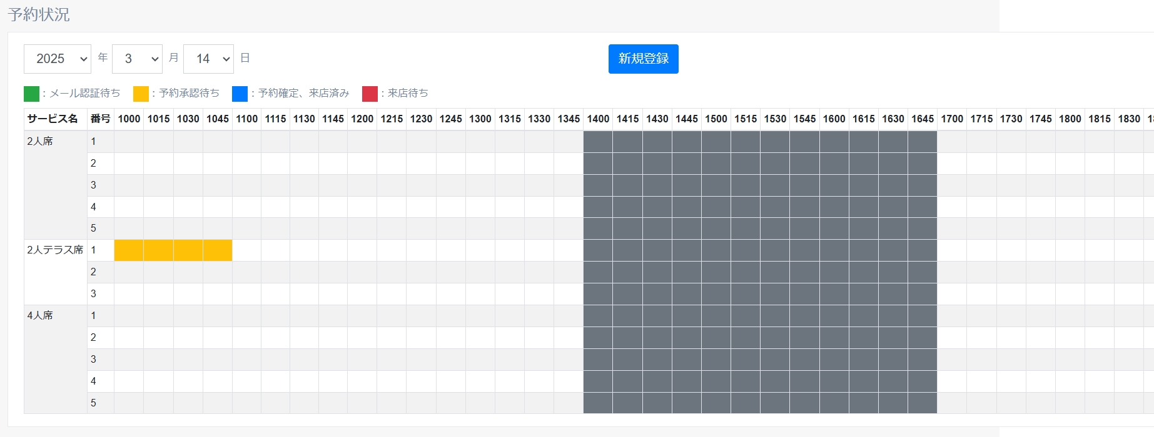Click the blue 予約確定、来店済み legend swatch

click(x=240, y=94)
